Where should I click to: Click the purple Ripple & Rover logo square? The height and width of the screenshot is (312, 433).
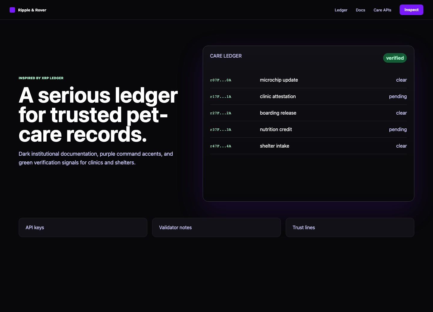[x=12, y=10]
